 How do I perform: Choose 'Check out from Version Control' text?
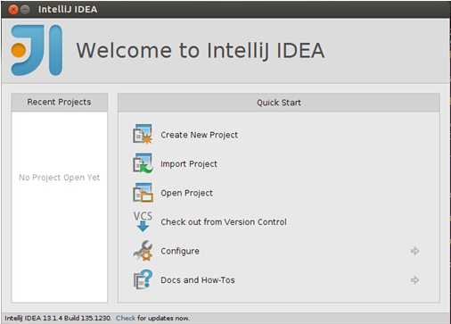(x=224, y=222)
